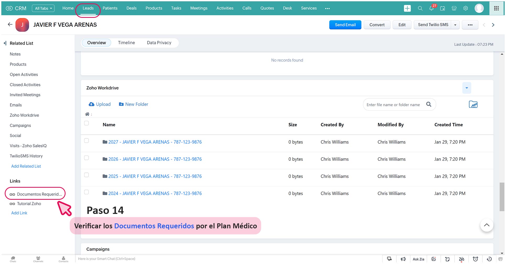
Task: Open the apps grid icon
Action: click(496, 8)
